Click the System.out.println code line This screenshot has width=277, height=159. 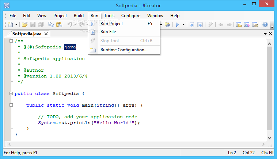coord(89,123)
